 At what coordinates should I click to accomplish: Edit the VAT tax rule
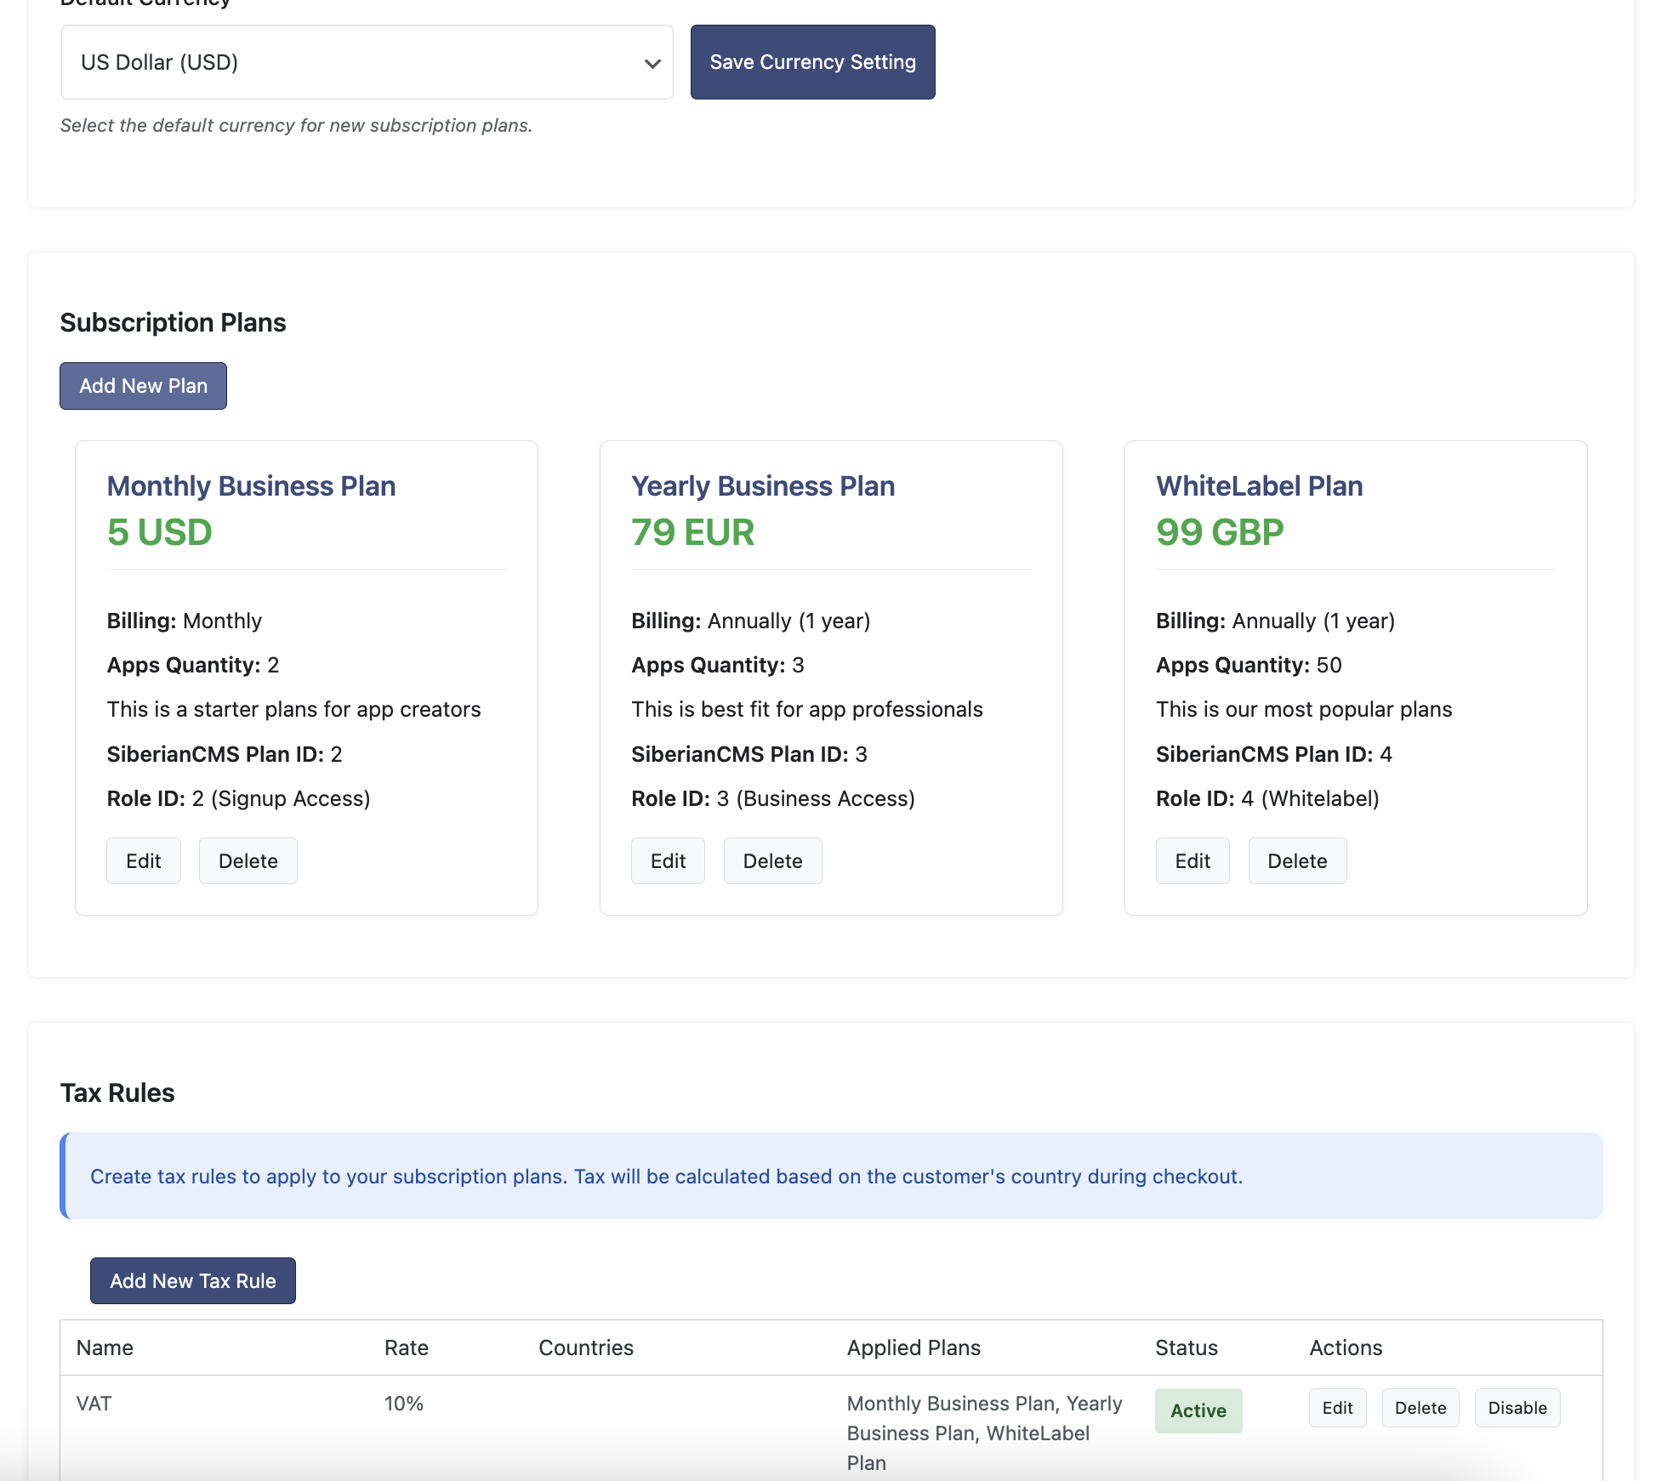tap(1337, 1408)
